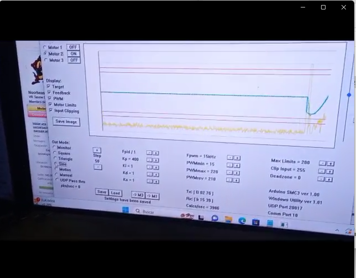
Task: Increase Max Limits with plus button
Action: pyautogui.click(x=331, y=164)
